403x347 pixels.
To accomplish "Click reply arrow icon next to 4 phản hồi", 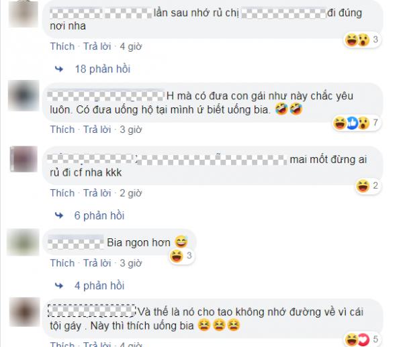I will pyautogui.click(x=59, y=286).
